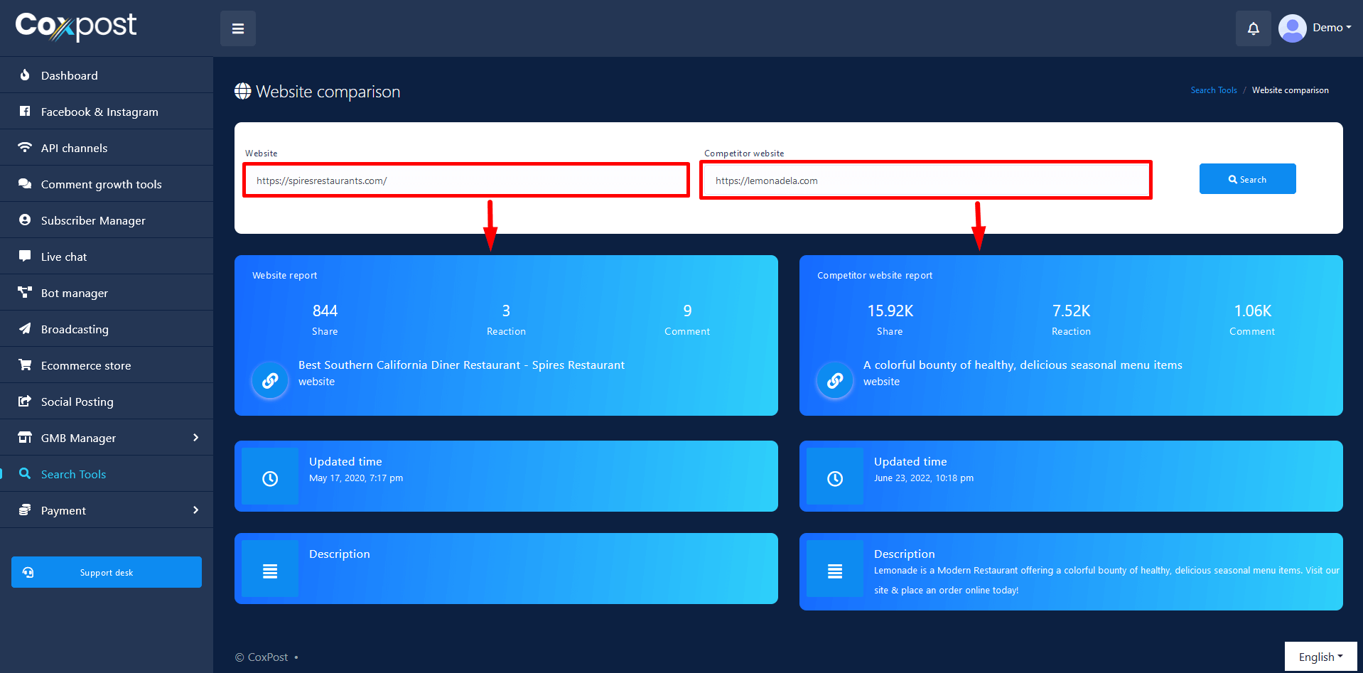Open the English language dropdown
This screenshot has height=673, width=1363.
pos(1320,657)
